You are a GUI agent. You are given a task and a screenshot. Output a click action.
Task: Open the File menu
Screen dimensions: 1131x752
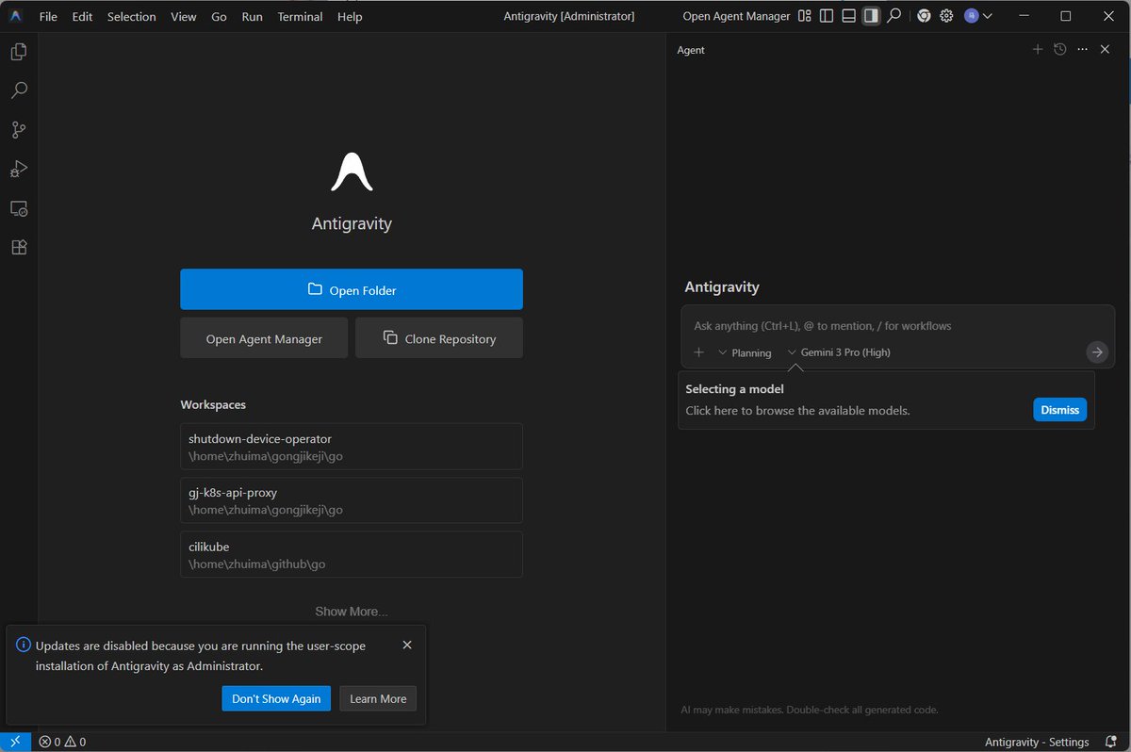48,16
